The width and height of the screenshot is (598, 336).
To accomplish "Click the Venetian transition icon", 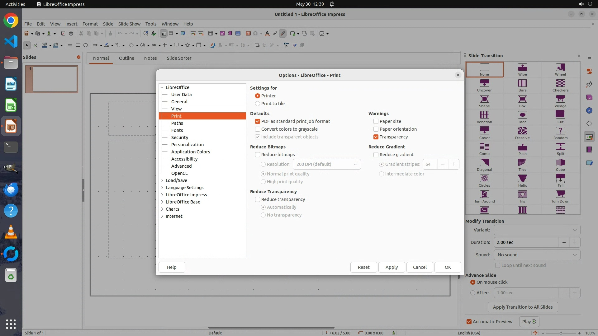I will 484,115.
